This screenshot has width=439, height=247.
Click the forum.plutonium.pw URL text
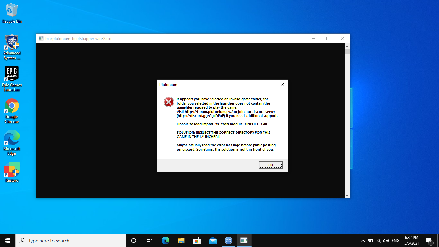coord(209,112)
